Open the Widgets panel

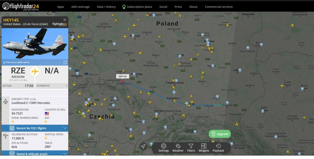coord(204,148)
